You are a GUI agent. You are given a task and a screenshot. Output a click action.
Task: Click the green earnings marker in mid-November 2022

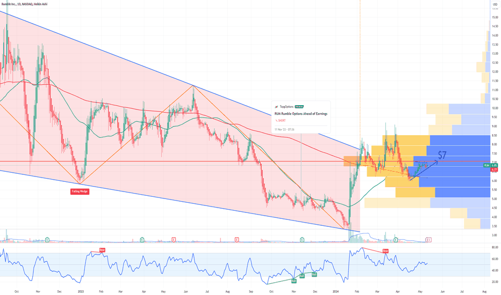point(47,239)
